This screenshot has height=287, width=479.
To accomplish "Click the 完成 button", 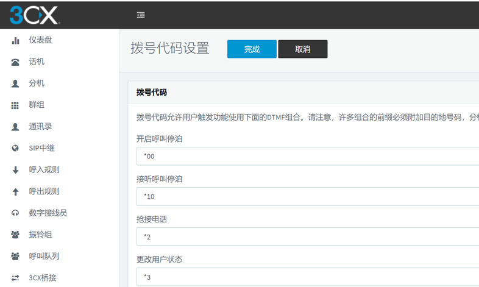I will 252,49.
